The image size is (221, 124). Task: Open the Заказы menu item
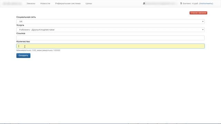[31, 3]
